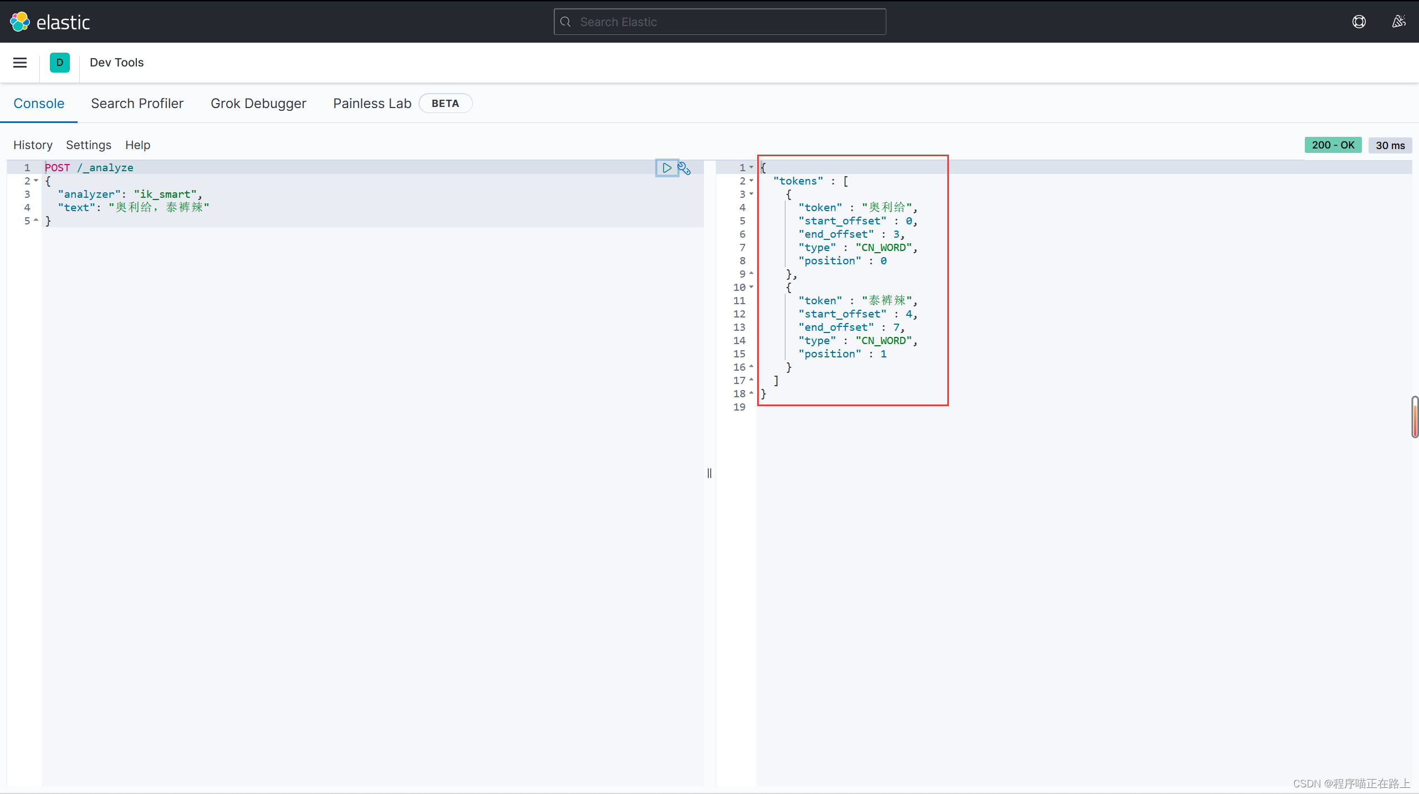Switch to Search Profiler tab

click(x=137, y=104)
